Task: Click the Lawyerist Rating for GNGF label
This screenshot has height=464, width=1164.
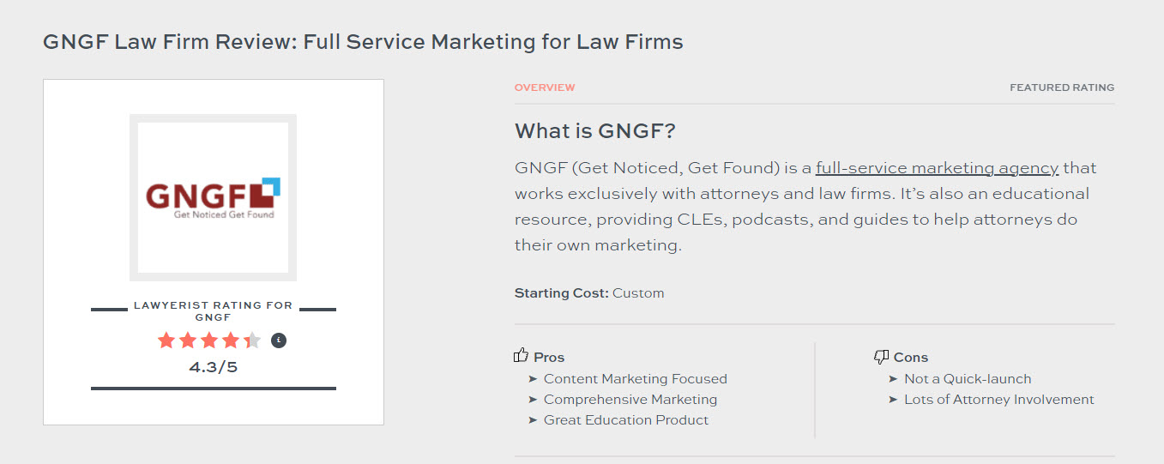Action: point(213,311)
